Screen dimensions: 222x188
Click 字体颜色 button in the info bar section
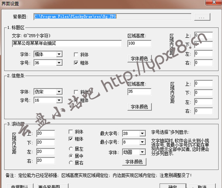(139, 107)
